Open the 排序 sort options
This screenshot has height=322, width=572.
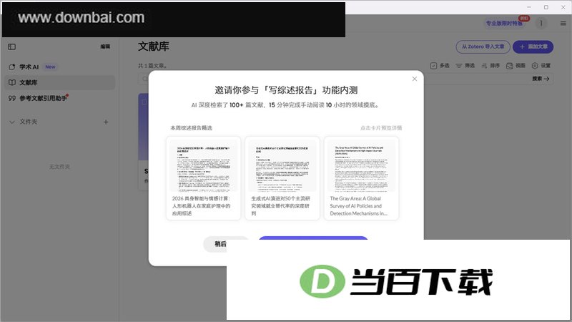click(x=490, y=66)
